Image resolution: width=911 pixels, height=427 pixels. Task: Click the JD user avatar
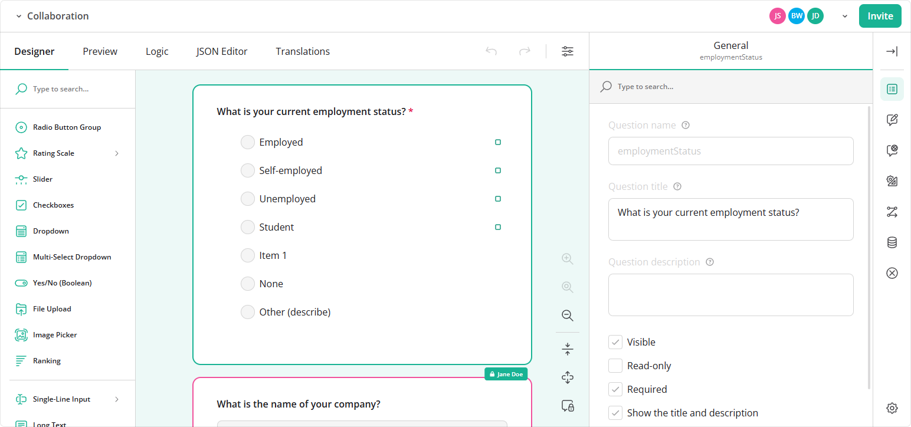pyautogui.click(x=815, y=16)
